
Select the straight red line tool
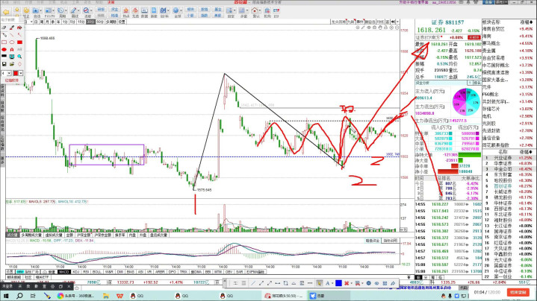tap(12, 34)
